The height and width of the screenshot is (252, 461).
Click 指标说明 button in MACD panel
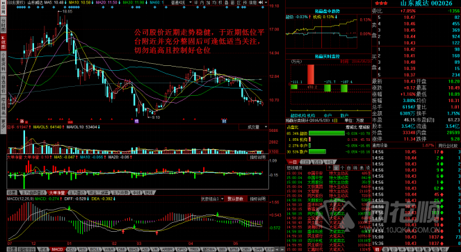[257, 199]
